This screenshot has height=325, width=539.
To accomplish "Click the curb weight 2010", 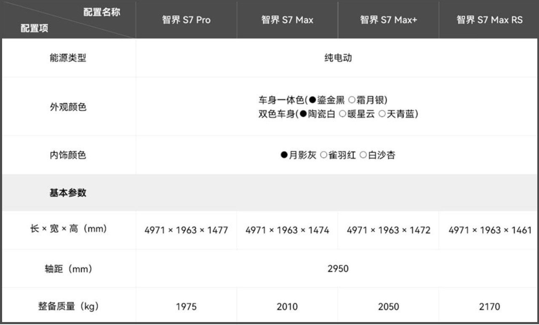I will click(287, 307).
